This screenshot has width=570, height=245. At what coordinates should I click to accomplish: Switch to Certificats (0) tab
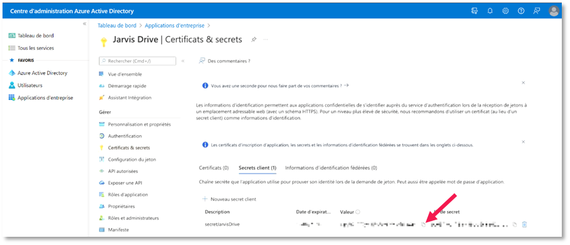pyautogui.click(x=214, y=168)
